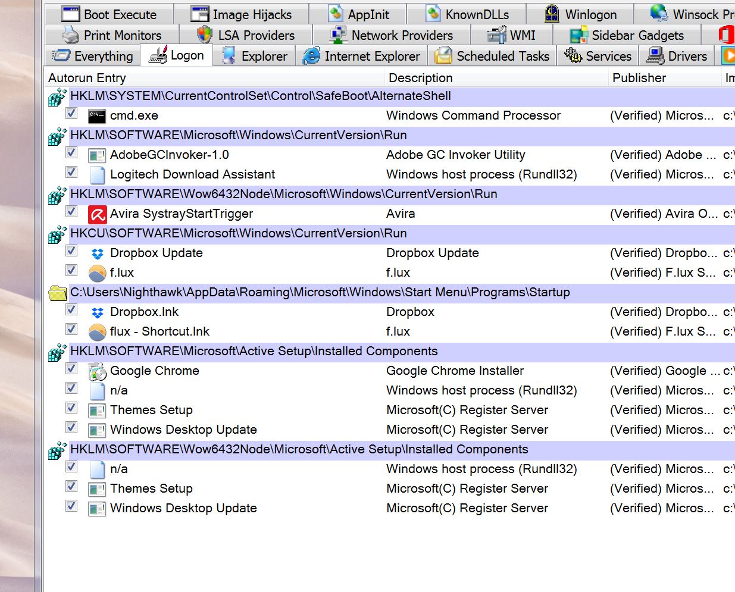The height and width of the screenshot is (592, 735).
Task: Disable AdobeGCInvoker-1.0 checkbox
Action: [71, 152]
